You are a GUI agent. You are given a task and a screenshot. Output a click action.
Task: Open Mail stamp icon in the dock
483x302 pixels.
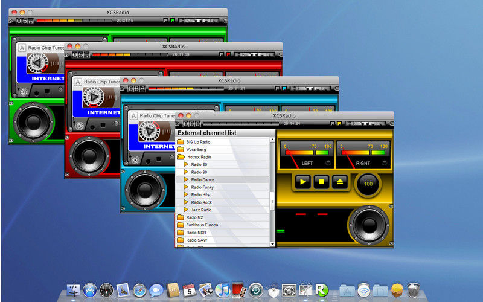click(123, 290)
